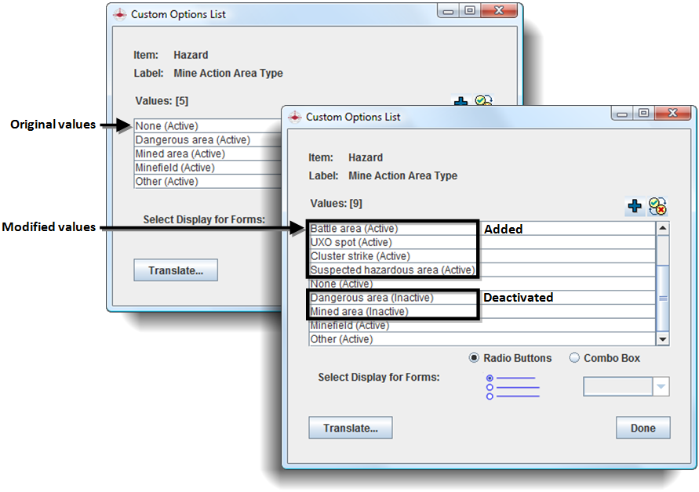The height and width of the screenshot is (492, 699).
Task: Click the activate/deactivate values icon in front window
Action: coord(657,206)
